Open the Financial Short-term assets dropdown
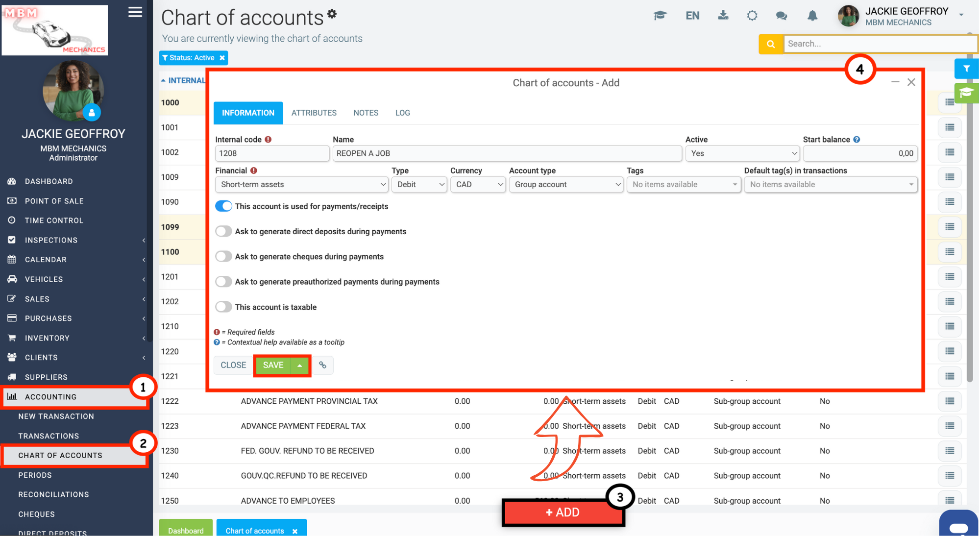Viewport: 980px width, 536px height. coord(302,185)
